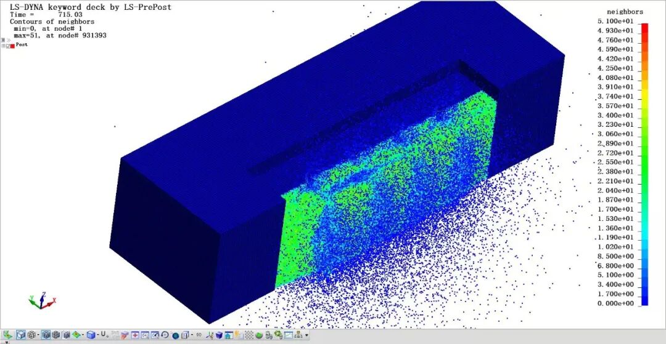Click the zoom-in plus icon
The height and width of the screenshot is (344, 666).
(x=135, y=335)
